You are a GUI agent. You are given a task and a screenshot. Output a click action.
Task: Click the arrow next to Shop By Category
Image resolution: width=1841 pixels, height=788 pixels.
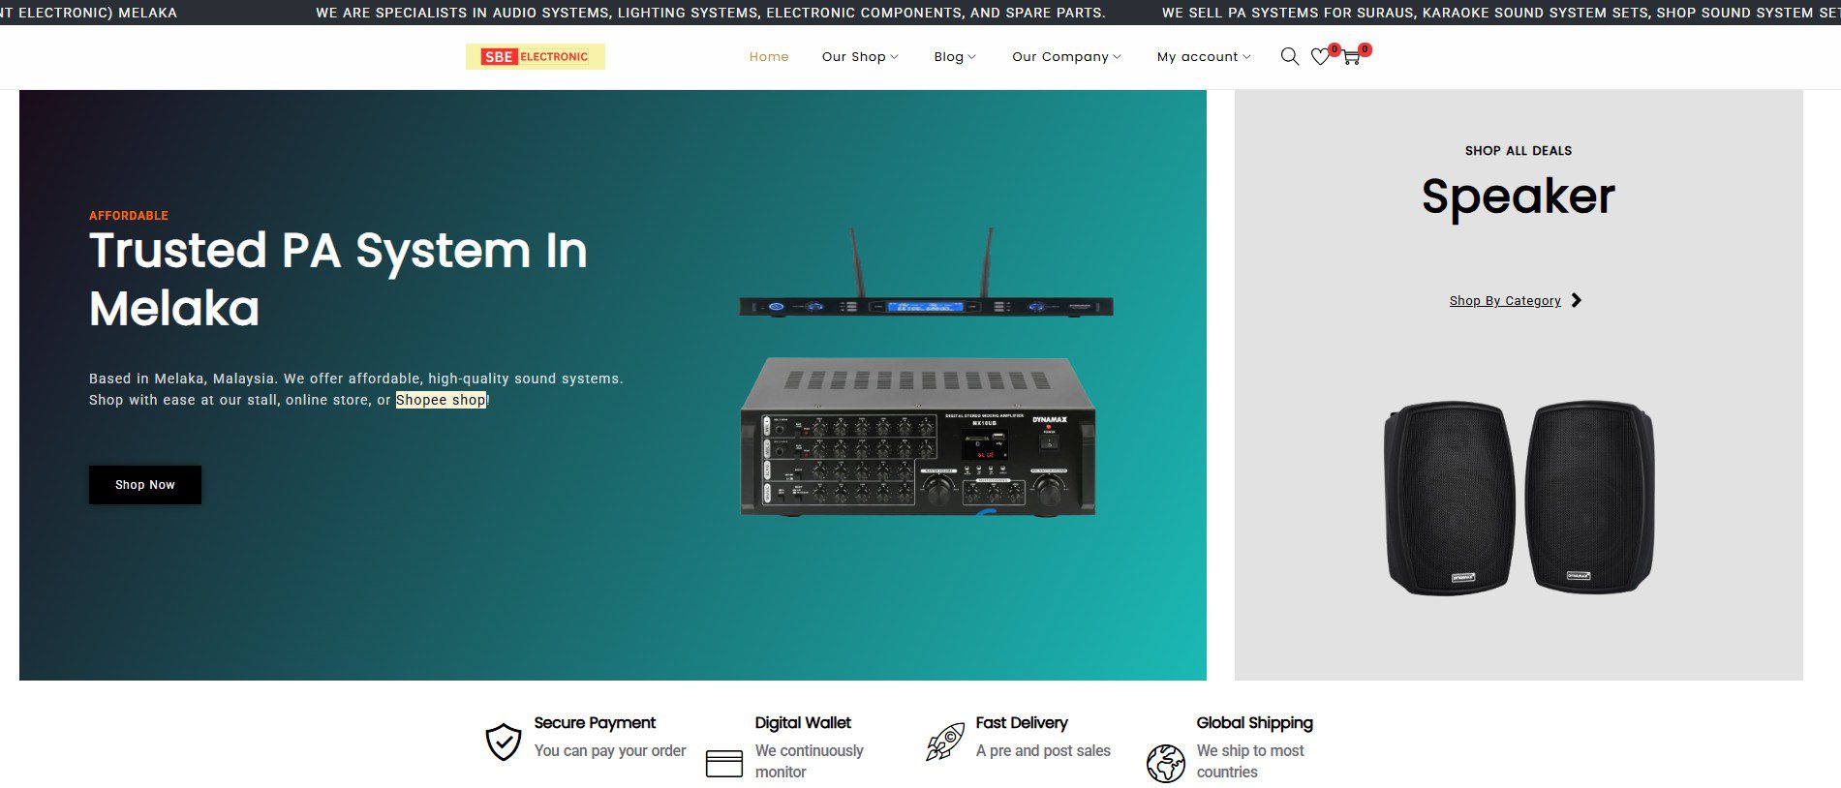pyautogui.click(x=1577, y=300)
